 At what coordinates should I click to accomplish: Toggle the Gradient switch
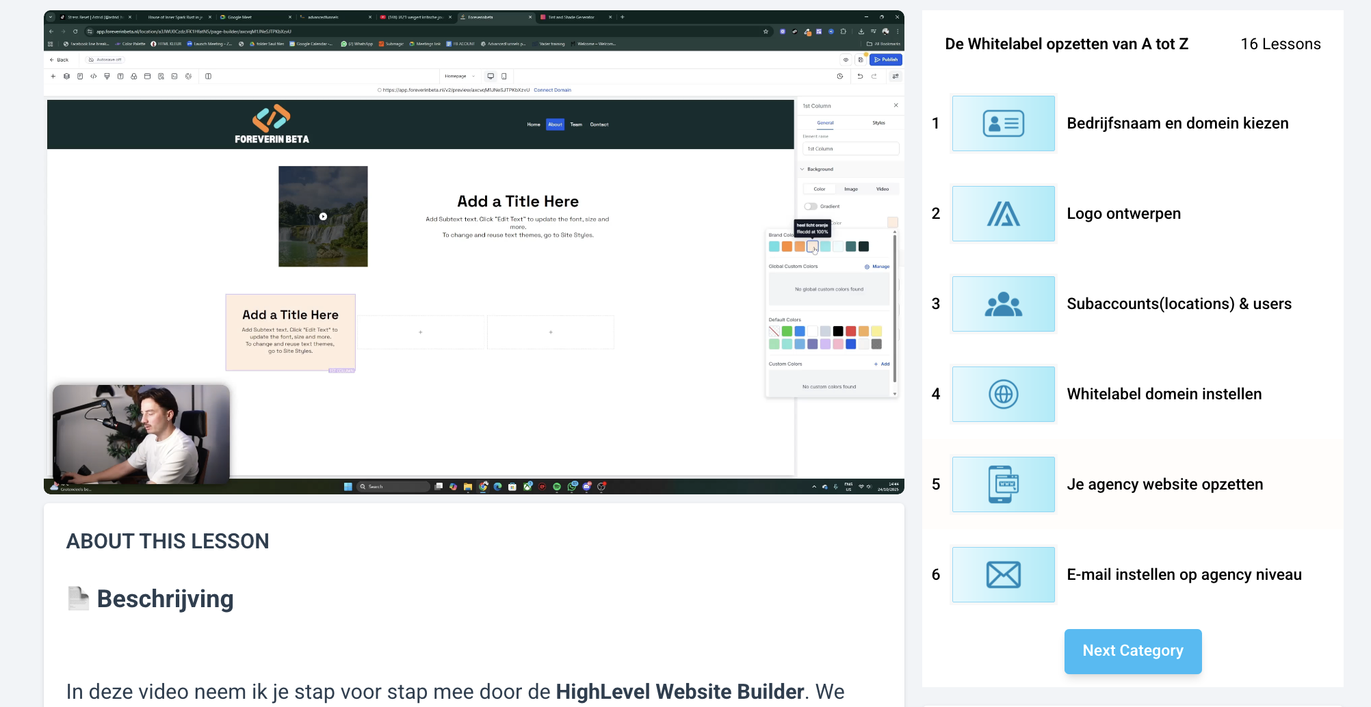811,206
